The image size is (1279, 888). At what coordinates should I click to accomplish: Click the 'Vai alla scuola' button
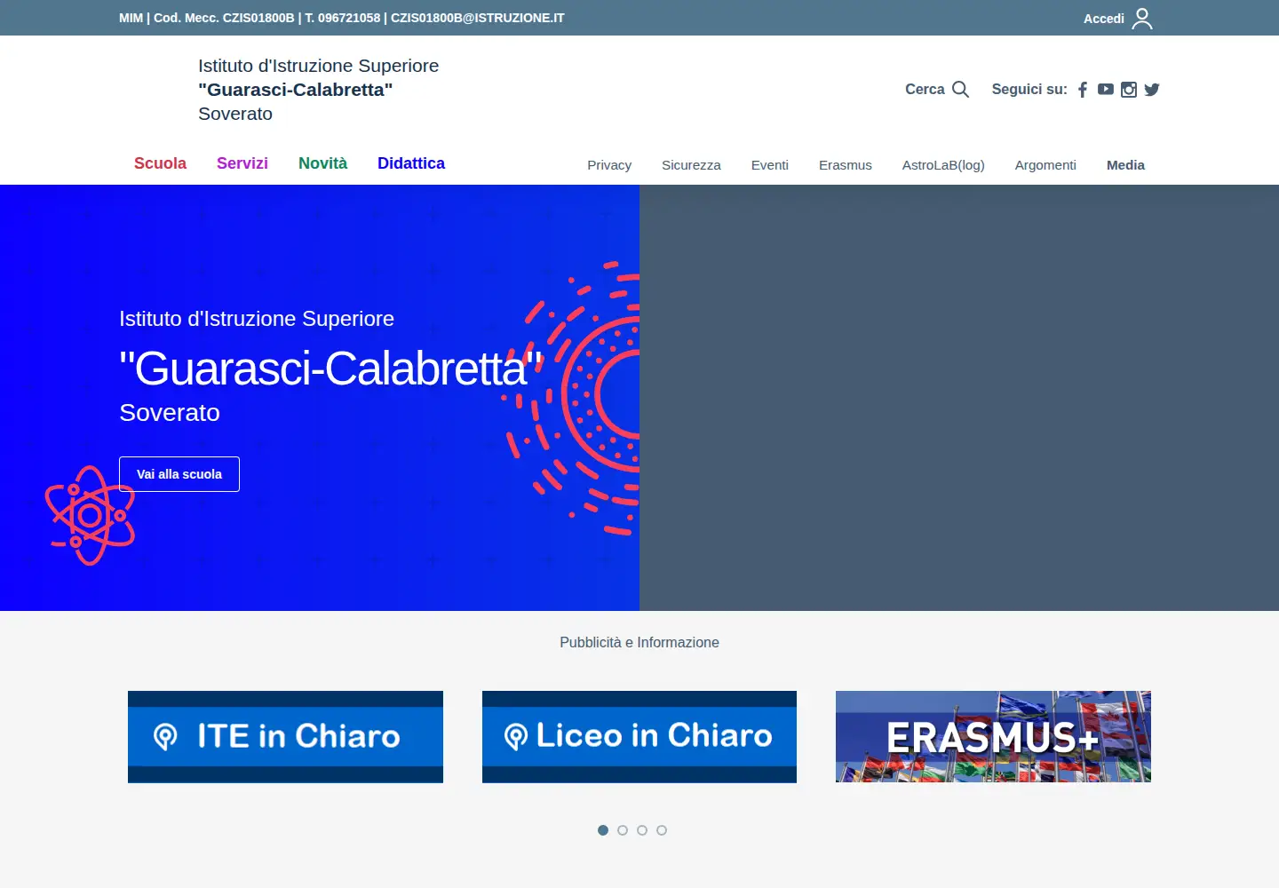tap(179, 474)
